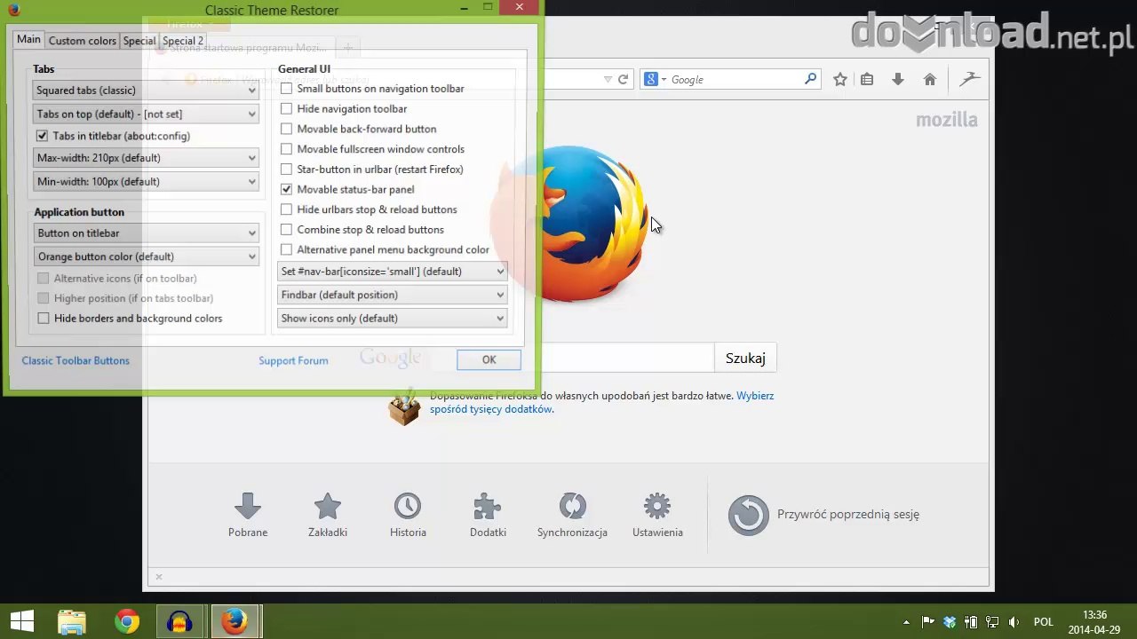Open File Explorer from the taskbar
The height and width of the screenshot is (639, 1137).
pos(72,622)
